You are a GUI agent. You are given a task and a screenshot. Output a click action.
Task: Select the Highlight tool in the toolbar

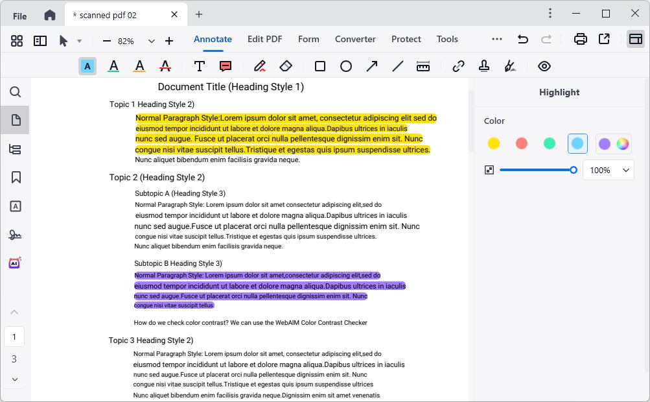[x=87, y=65]
